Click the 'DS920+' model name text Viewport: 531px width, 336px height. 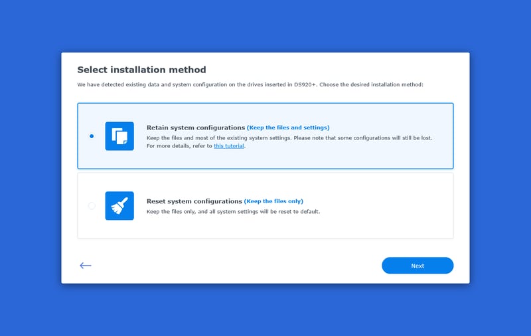click(x=305, y=85)
